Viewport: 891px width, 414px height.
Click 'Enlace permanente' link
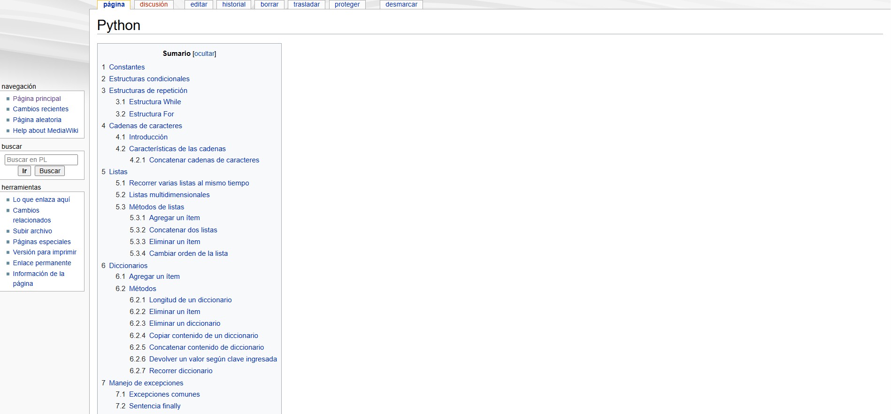[x=42, y=263]
